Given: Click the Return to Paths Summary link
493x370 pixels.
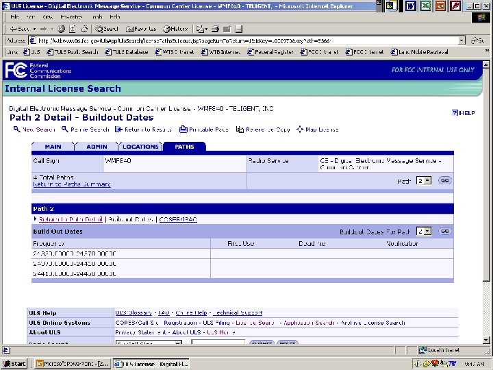Looking at the screenshot, I should coord(72,184).
